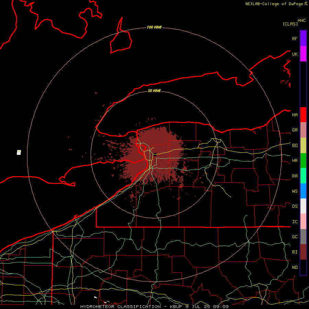Image resolution: width=309 pixels, height=309 pixels.
Task: Click the 'BI' legend label
Action: click(295, 252)
